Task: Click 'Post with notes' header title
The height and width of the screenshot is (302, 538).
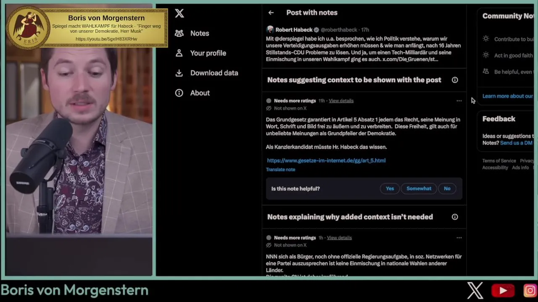Action: (312, 13)
